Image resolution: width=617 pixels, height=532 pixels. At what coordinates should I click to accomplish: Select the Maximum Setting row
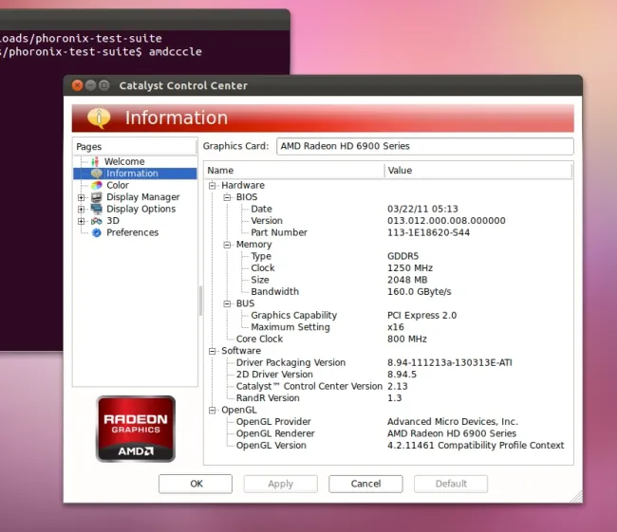point(388,327)
